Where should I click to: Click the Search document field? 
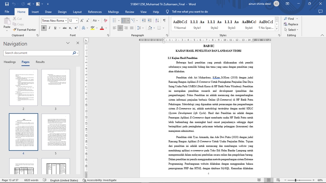[x=38, y=53]
